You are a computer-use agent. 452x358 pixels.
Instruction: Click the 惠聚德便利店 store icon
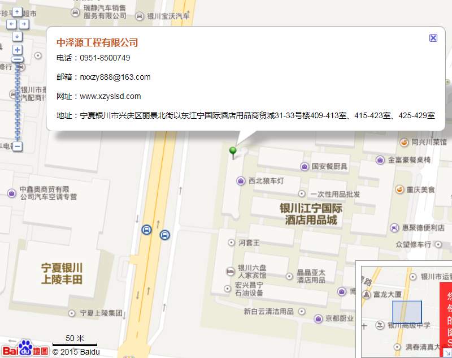click(x=394, y=228)
